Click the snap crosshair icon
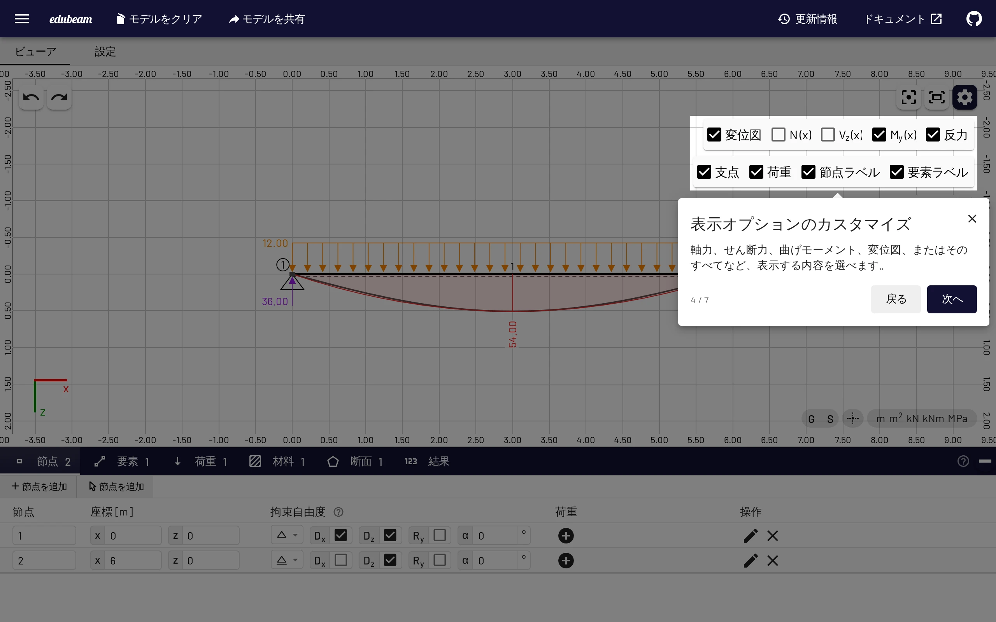This screenshot has height=622, width=996. [x=853, y=419]
